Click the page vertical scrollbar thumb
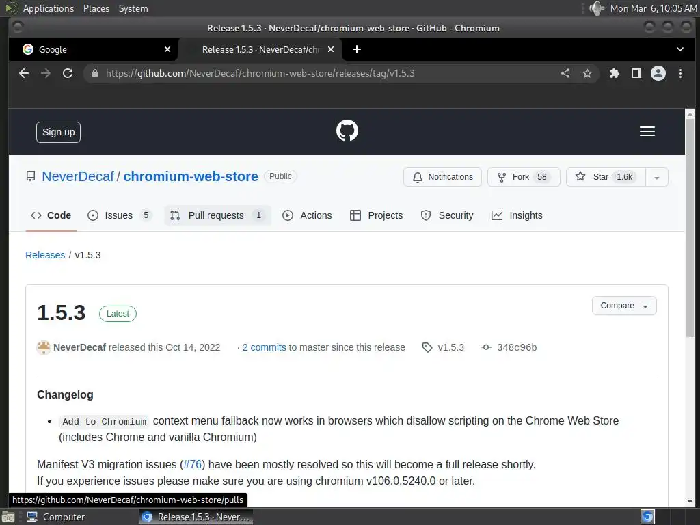This screenshot has width=700, height=525. [x=690, y=228]
